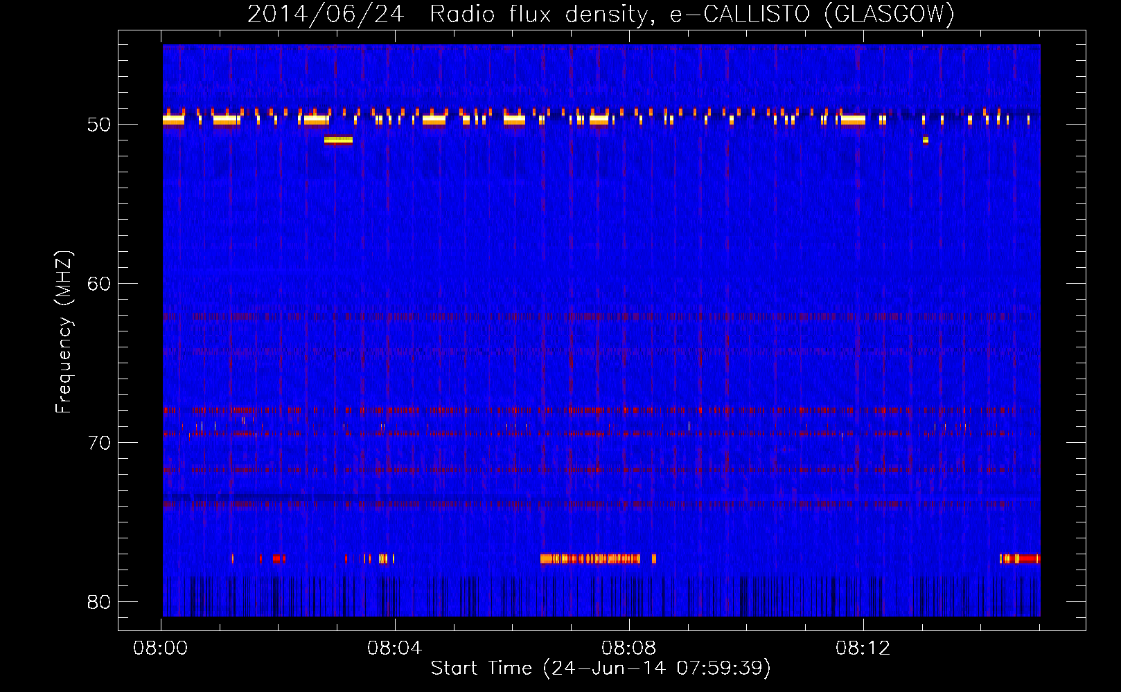Click the '08:04' time tick label
This screenshot has height=692, width=1121.
pos(395,648)
